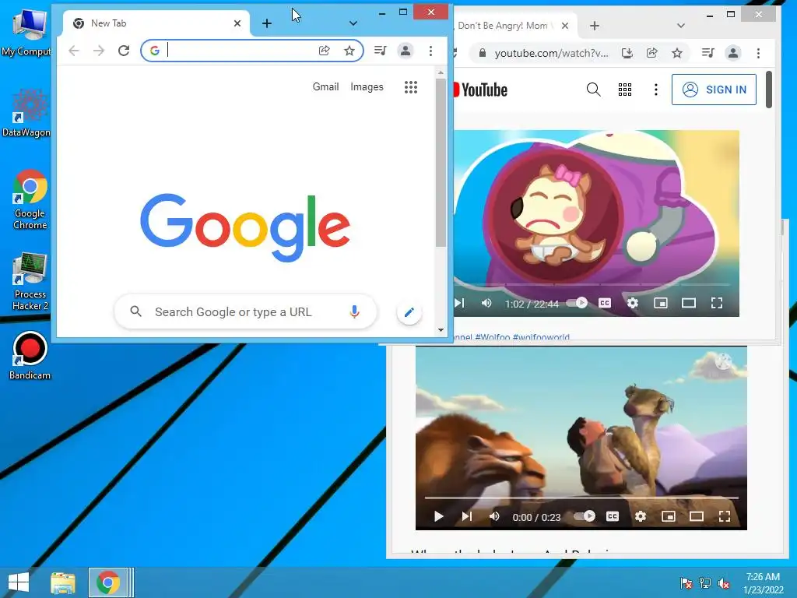Open YouTube apps grid
797x598 pixels.
(625, 90)
